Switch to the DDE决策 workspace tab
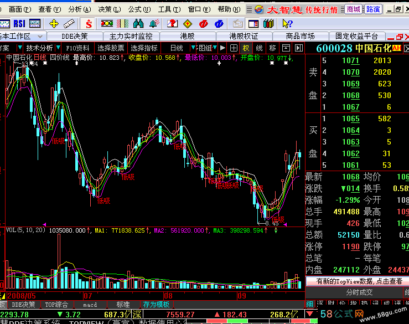Viewport: 409px width, 324px height. [75, 37]
